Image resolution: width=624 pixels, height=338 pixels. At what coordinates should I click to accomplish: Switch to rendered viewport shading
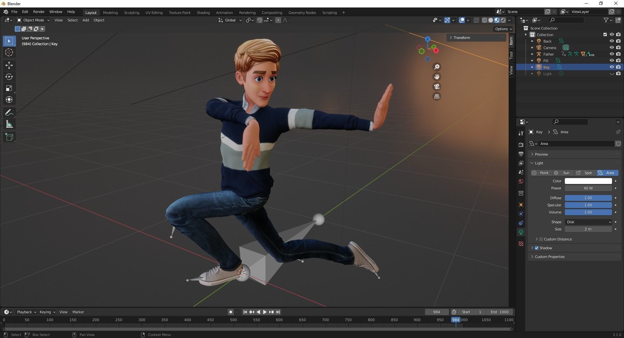[x=503, y=20]
